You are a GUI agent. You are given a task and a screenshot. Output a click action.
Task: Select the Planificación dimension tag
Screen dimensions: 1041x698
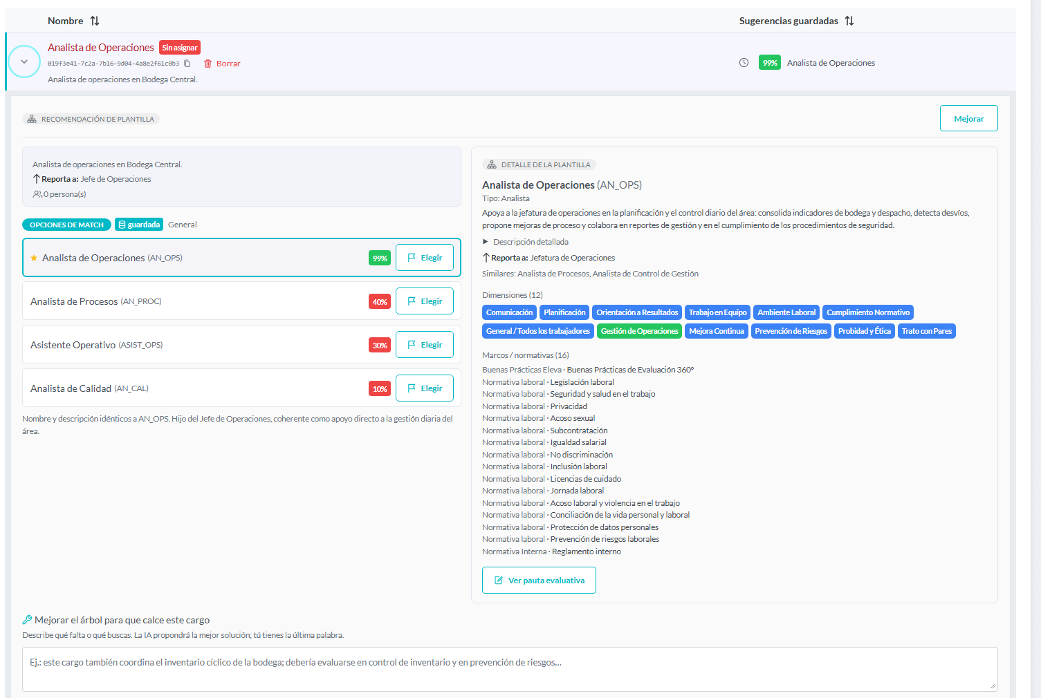coord(564,312)
